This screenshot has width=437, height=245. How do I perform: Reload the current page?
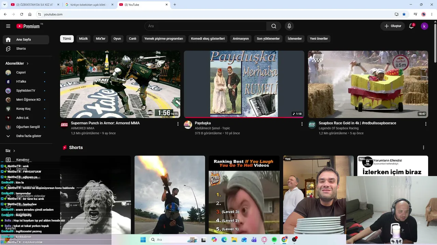click(x=22, y=14)
